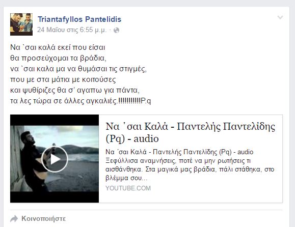Click the post lyric text Να 'σαι καλά εκεί
Image resolution: width=295 pixels, height=227 pixels.
58,47
